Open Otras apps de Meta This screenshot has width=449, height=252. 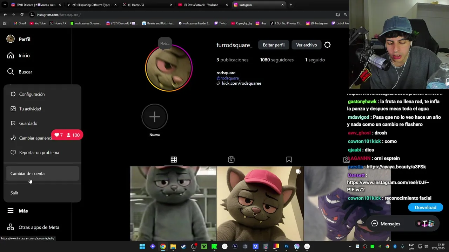tap(33, 227)
